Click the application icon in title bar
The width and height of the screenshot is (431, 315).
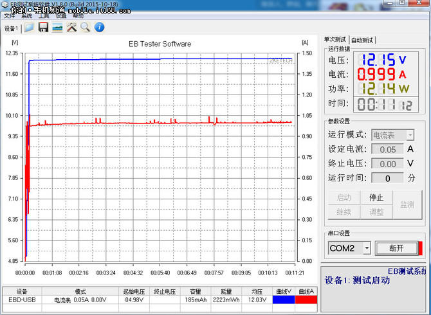[x=5, y=4]
